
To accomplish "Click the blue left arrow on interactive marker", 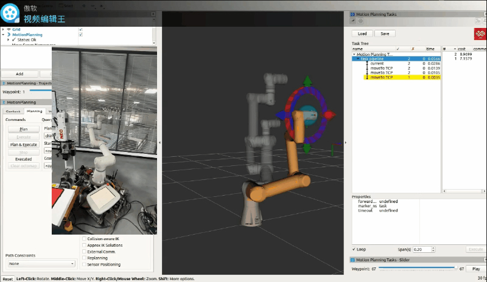I will click(281, 115).
